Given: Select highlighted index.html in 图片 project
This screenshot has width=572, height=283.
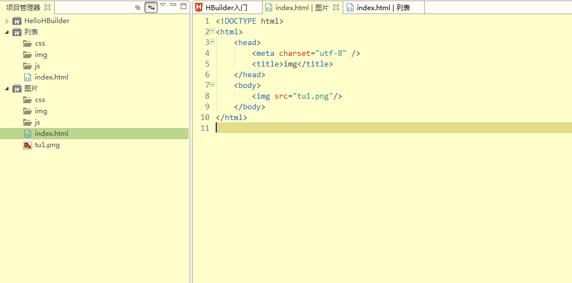Looking at the screenshot, I should [x=94, y=134].
